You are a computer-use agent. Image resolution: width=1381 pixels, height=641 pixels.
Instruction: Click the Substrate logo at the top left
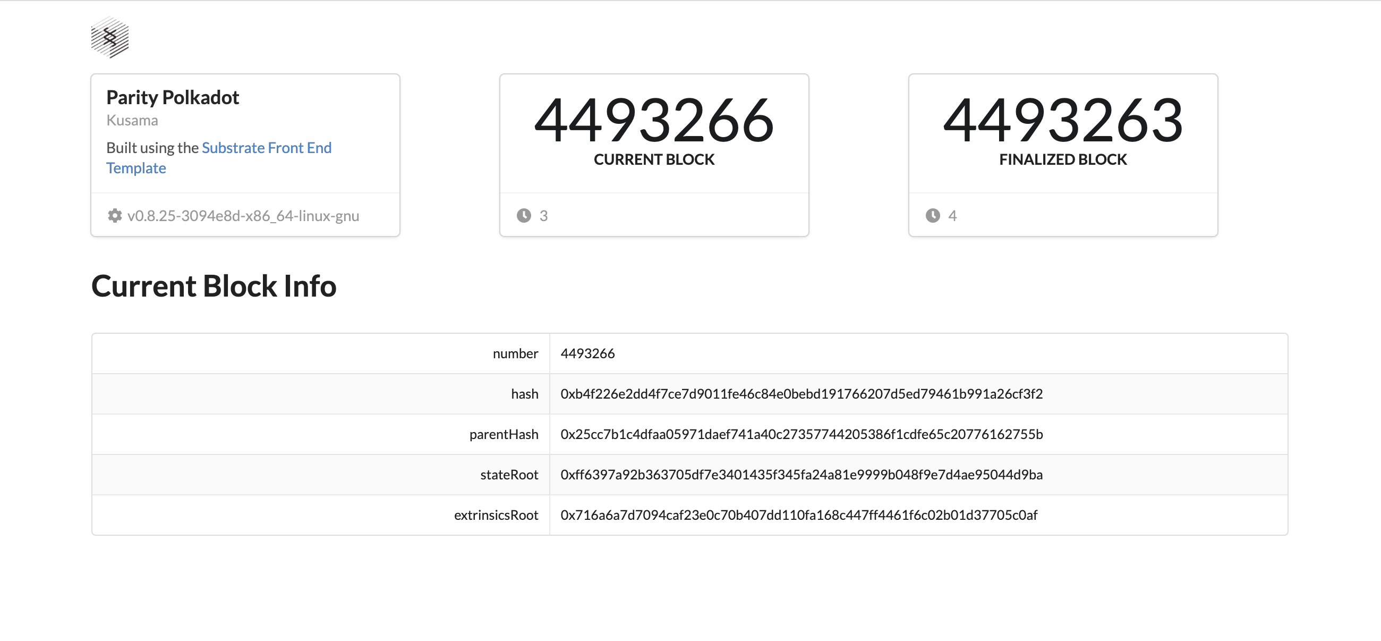click(109, 38)
